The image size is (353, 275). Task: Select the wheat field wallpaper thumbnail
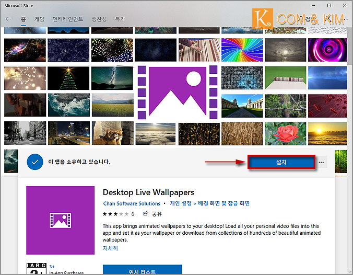(242, 134)
